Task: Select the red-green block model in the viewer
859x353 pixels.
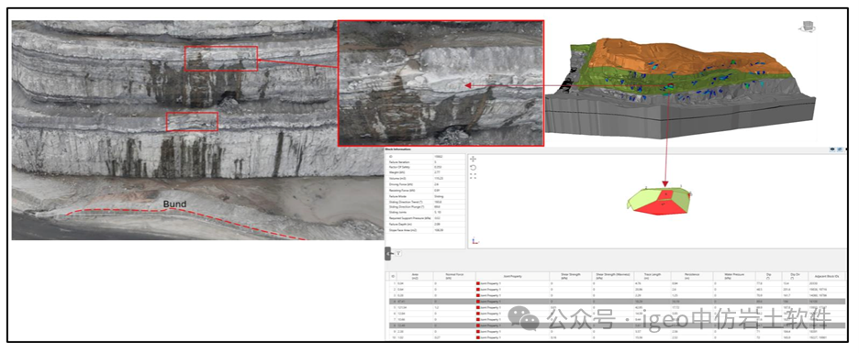Action: (x=659, y=201)
